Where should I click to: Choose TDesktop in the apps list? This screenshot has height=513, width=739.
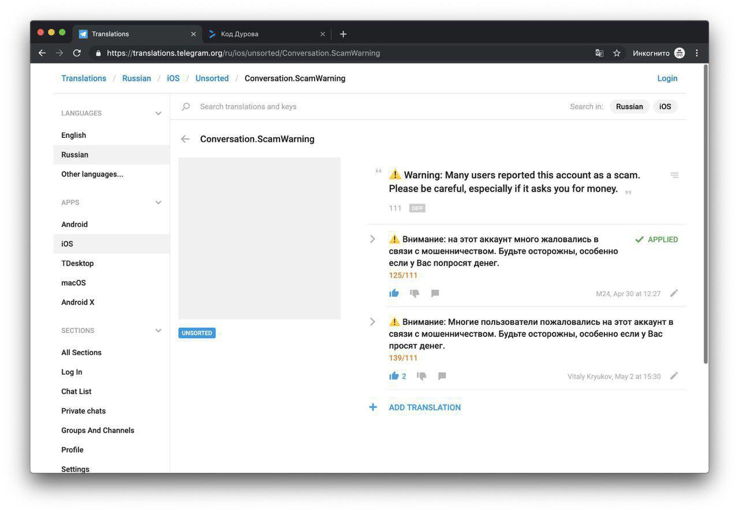click(x=111, y=263)
